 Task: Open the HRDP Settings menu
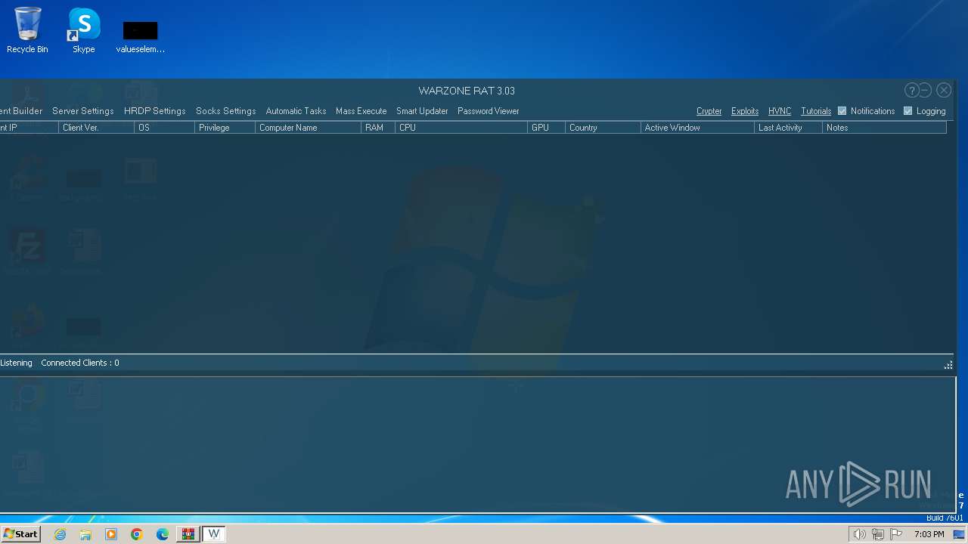[154, 111]
